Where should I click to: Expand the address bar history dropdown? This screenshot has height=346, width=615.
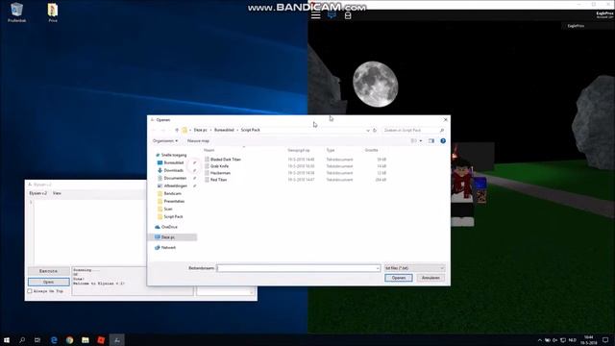click(x=368, y=130)
